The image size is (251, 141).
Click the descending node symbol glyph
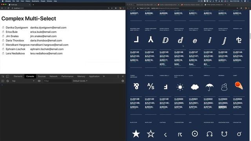point(224,134)
